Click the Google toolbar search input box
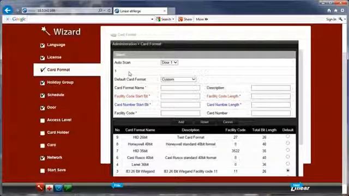The height and width of the screenshot is (196, 349). (x=89, y=20)
